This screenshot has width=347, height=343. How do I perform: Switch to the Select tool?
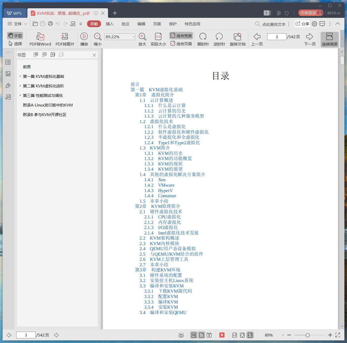15,44
